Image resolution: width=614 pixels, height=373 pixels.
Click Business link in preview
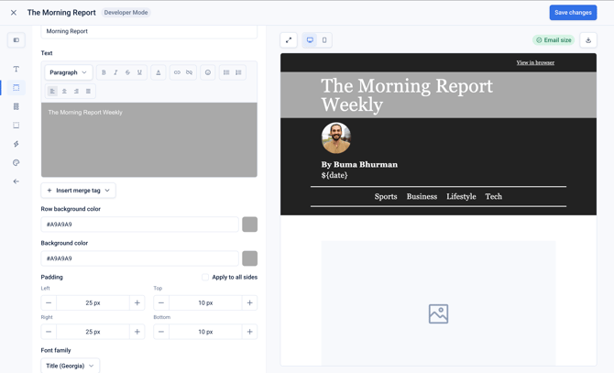422,196
